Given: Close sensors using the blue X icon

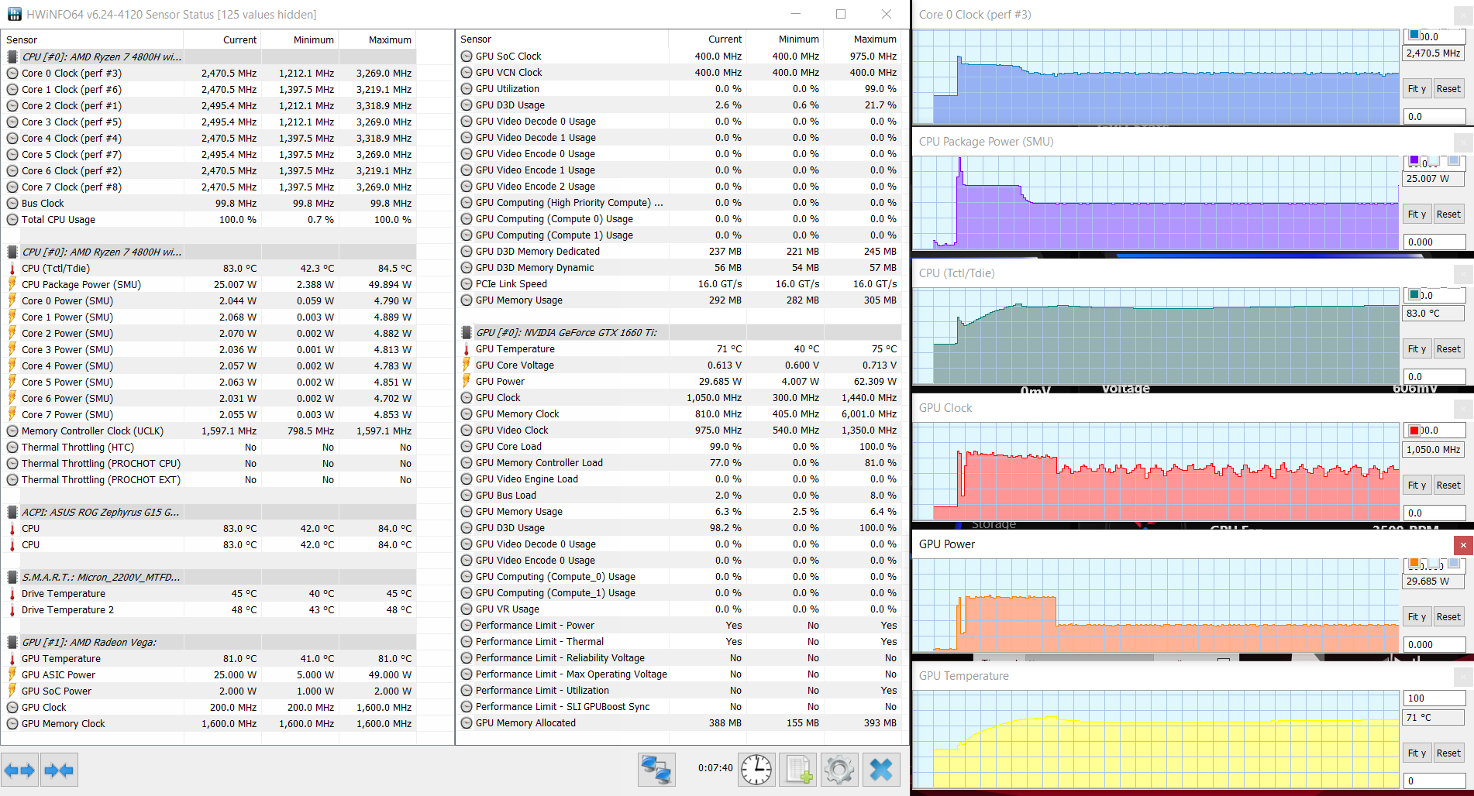Looking at the screenshot, I should [881, 770].
